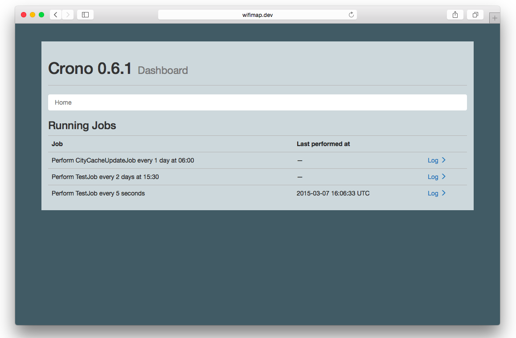
Task: Click the Crono 0.6.1 title heading
Action: (90, 69)
